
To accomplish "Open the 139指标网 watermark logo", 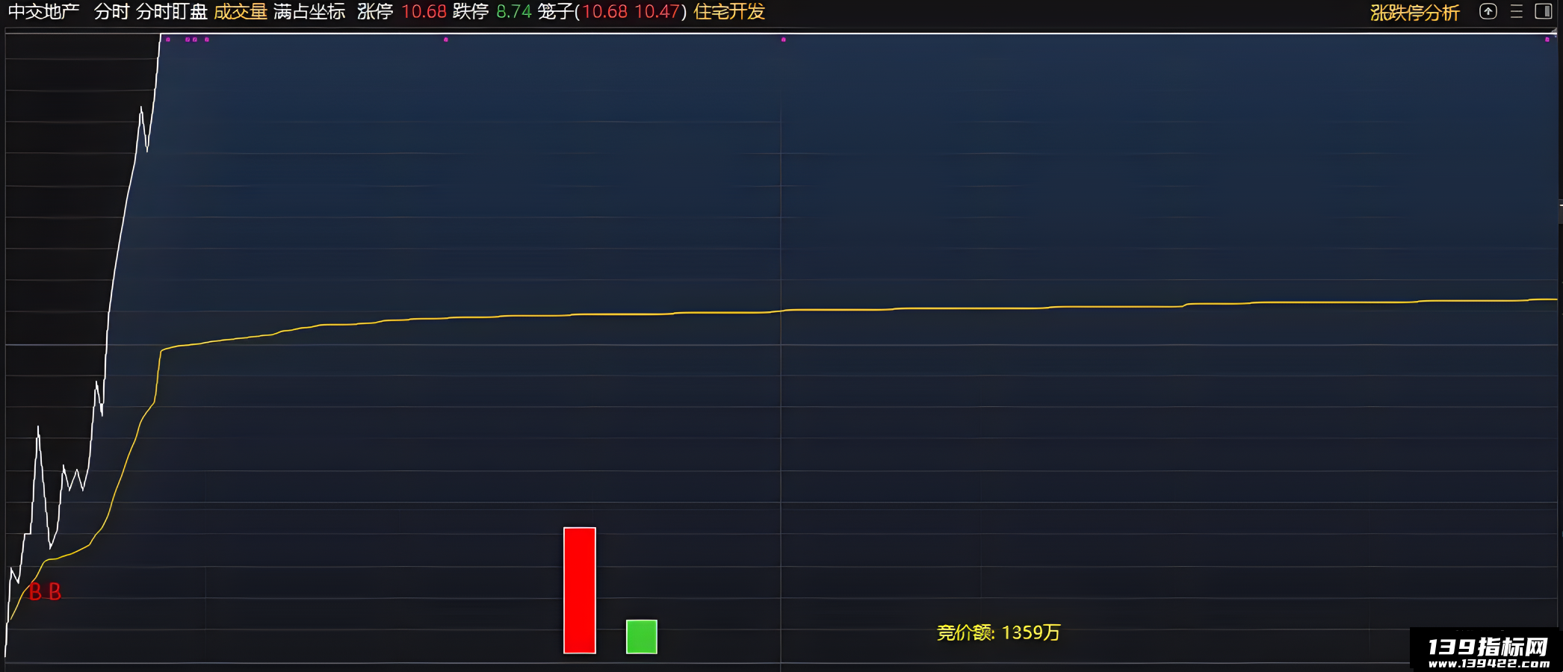I will tap(1486, 651).
